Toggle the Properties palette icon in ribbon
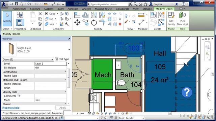This screenshot has width=216, height=121. 20,23
